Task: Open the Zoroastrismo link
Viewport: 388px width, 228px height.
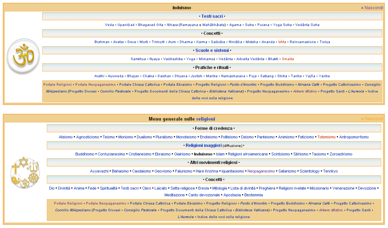Action: 341,154
